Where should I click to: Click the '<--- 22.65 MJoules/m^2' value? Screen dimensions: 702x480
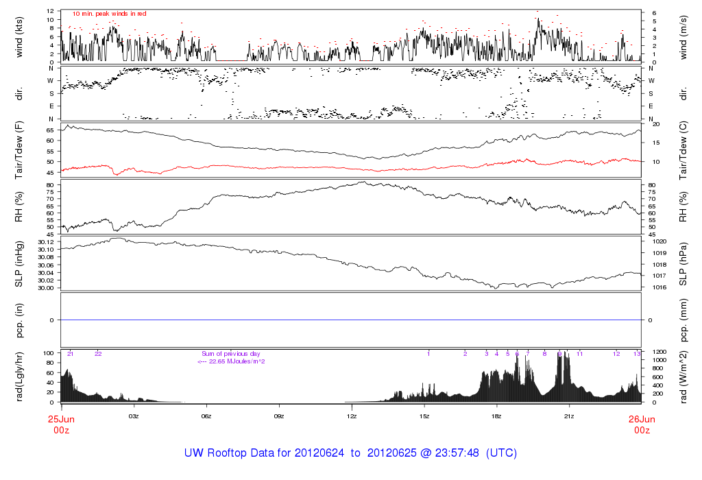point(231,361)
